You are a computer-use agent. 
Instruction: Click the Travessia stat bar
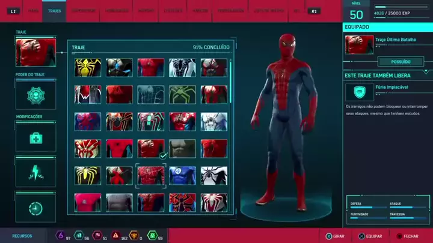[x=408, y=218]
